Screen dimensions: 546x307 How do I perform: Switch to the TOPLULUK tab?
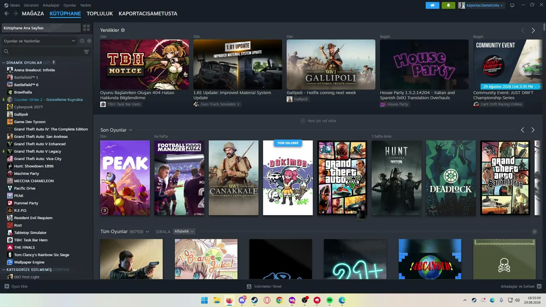(100, 14)
